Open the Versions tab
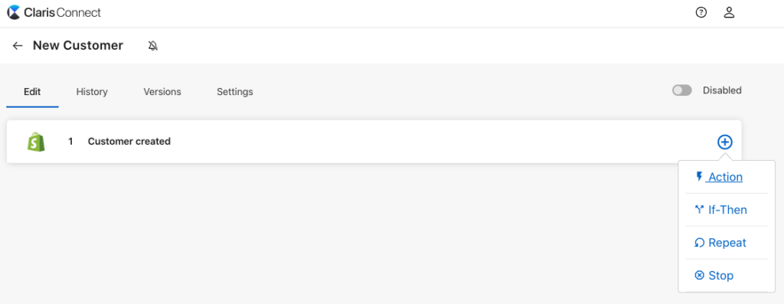Screen dimensions: 784x304 point(162,92)
